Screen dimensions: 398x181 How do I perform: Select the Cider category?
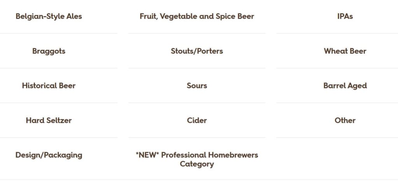tap(197, 120)
